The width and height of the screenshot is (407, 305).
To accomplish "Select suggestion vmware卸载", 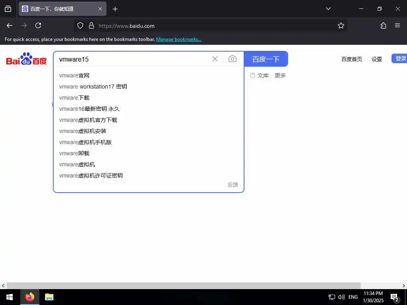I will (149, 154).
